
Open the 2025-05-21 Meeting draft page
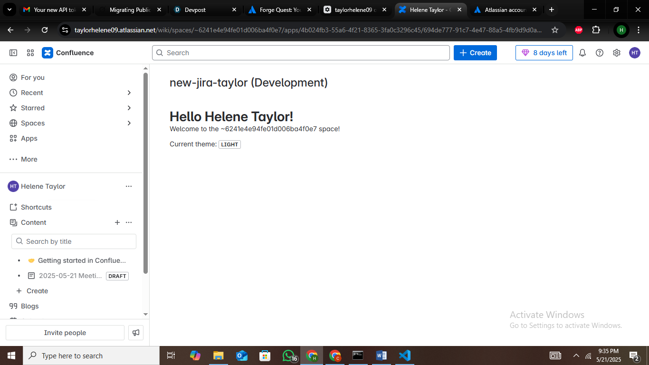(x=70, y=276)
